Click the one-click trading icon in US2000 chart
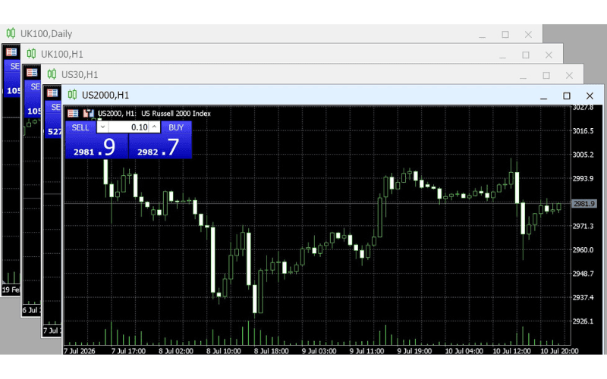607x379 pixels. click(x=73, y=113)
